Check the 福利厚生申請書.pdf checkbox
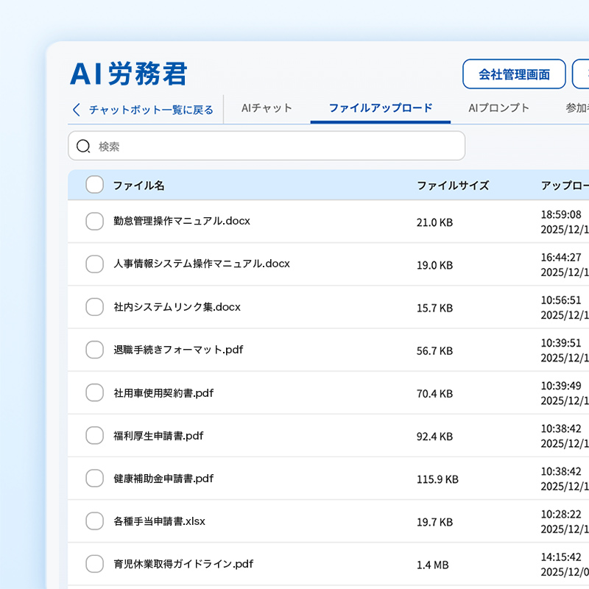Image resolution: width=589 pixels, height=589 pixels. click(94, 435)
